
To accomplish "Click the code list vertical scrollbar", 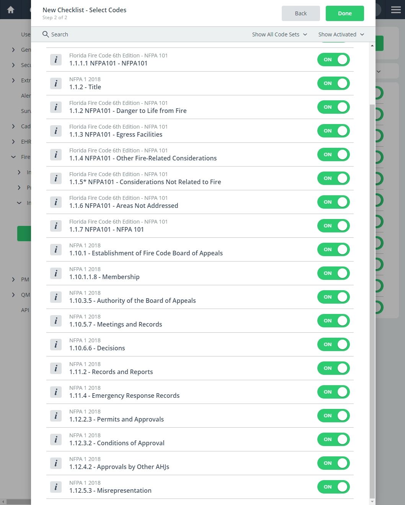I will (x=372, y=301).
